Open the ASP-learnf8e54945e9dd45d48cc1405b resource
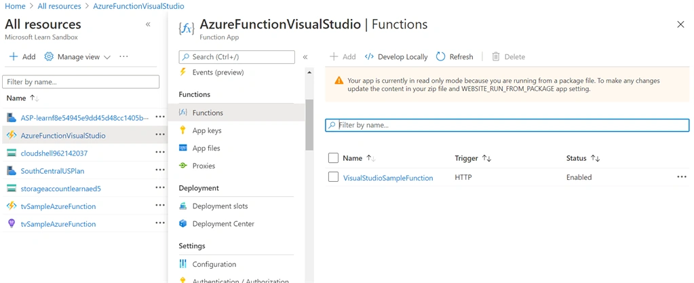694x283 pixels. coord(85,118)
